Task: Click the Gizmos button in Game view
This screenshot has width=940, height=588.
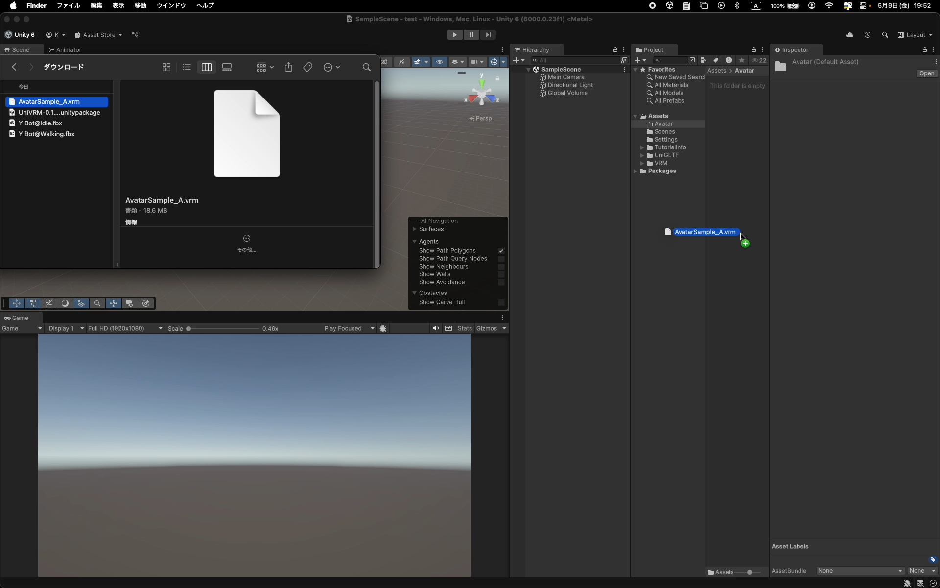Action: pos(487,328)
